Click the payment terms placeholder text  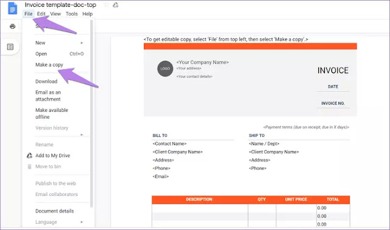pos(306,127)
